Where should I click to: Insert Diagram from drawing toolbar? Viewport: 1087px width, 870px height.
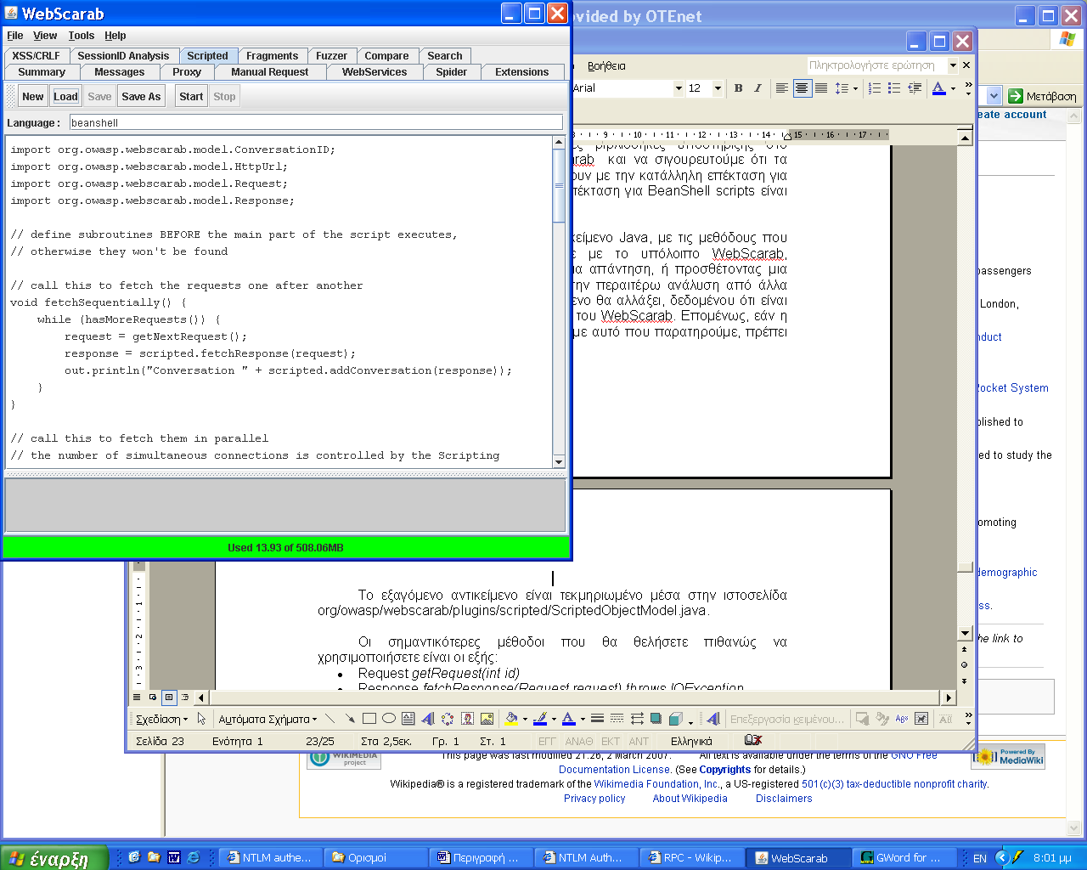click(447, 719)
